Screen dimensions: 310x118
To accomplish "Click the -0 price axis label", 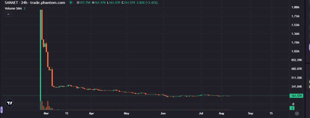I will click(x=293, y=104).
